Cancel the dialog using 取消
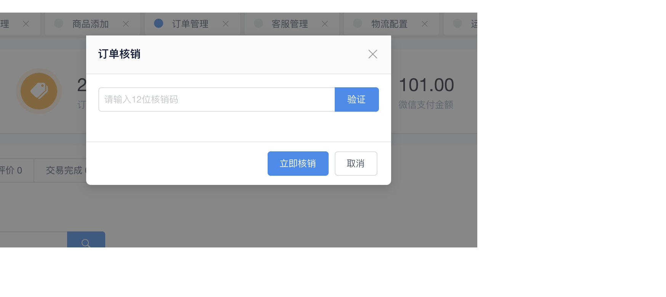This screenshot has height=297, width=666. coord(356,164)
